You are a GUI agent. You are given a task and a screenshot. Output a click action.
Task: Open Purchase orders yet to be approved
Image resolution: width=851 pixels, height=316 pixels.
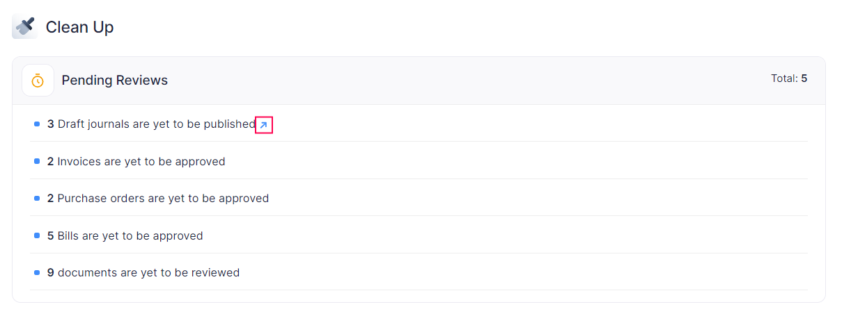pos(163,199)
